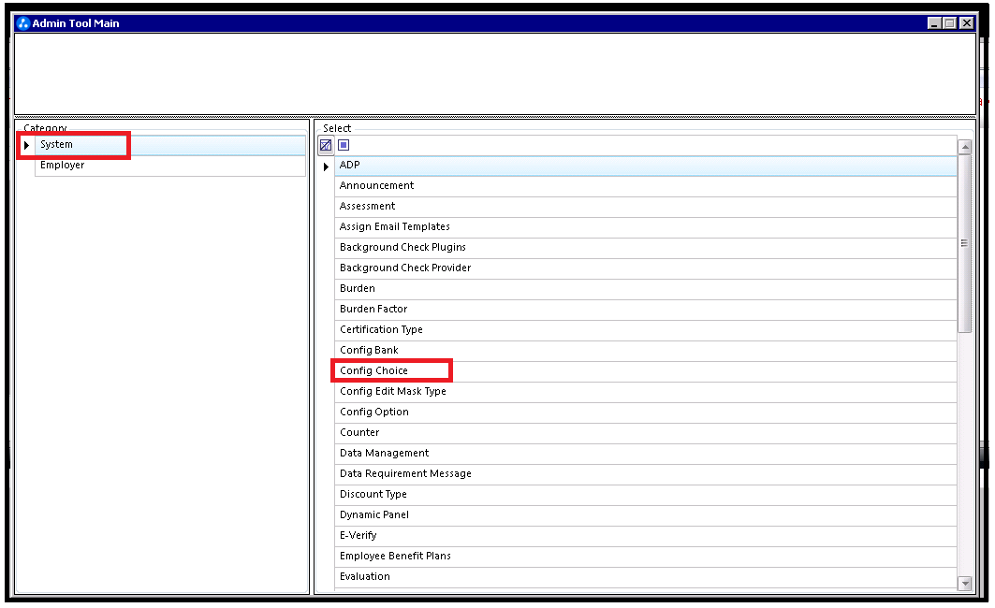The image size is (995, 608).
Task: Choose Assessment from the list
Action: coord(645,207)
